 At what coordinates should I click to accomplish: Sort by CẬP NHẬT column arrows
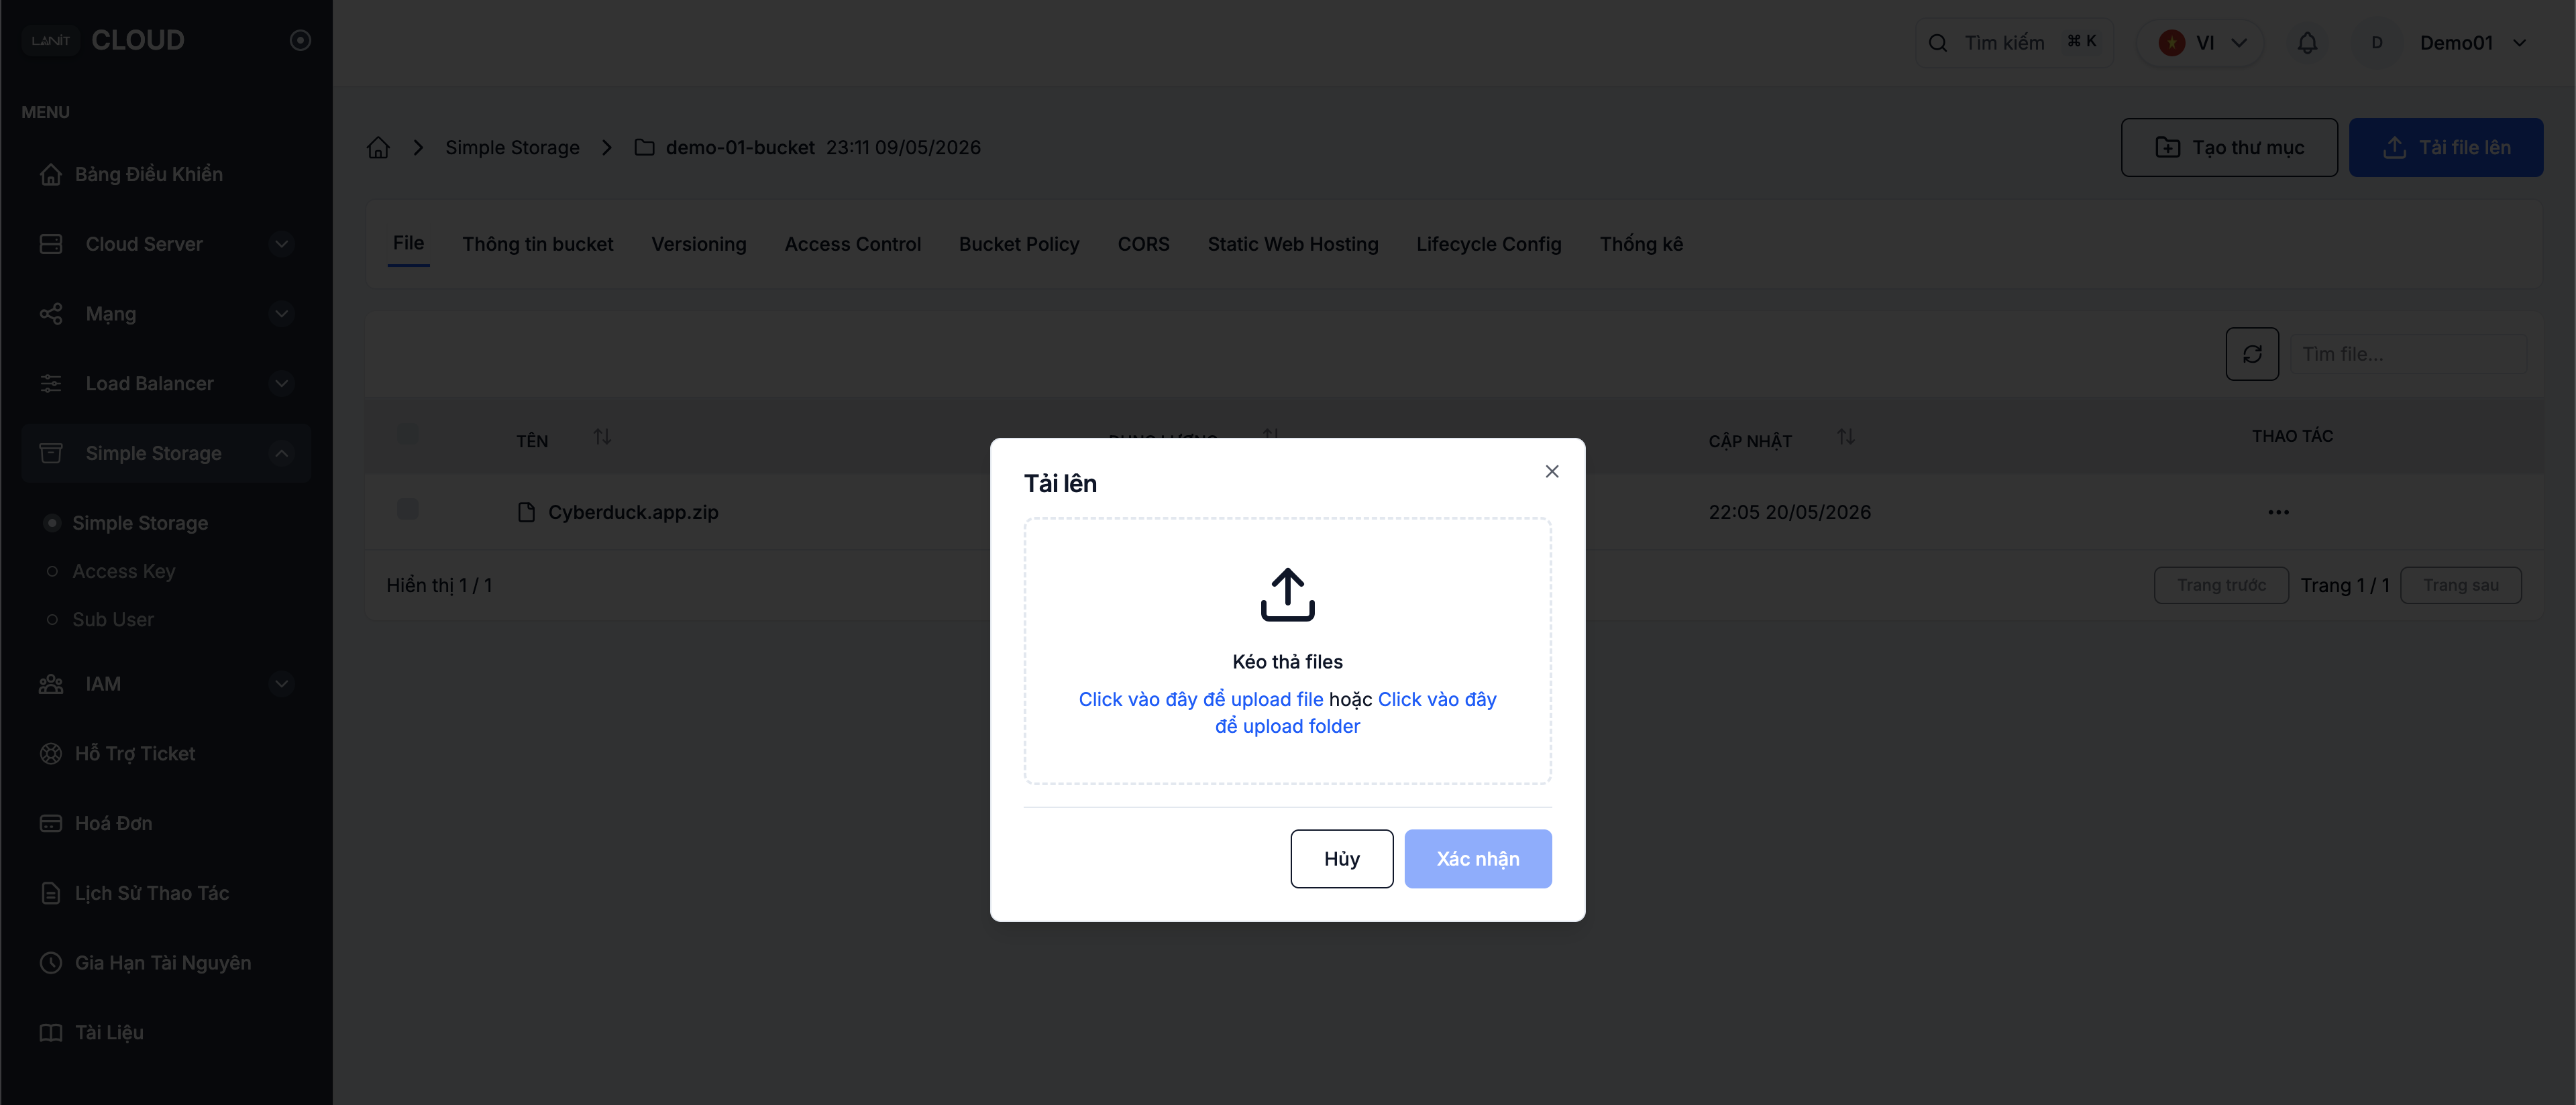[1846, 438]
